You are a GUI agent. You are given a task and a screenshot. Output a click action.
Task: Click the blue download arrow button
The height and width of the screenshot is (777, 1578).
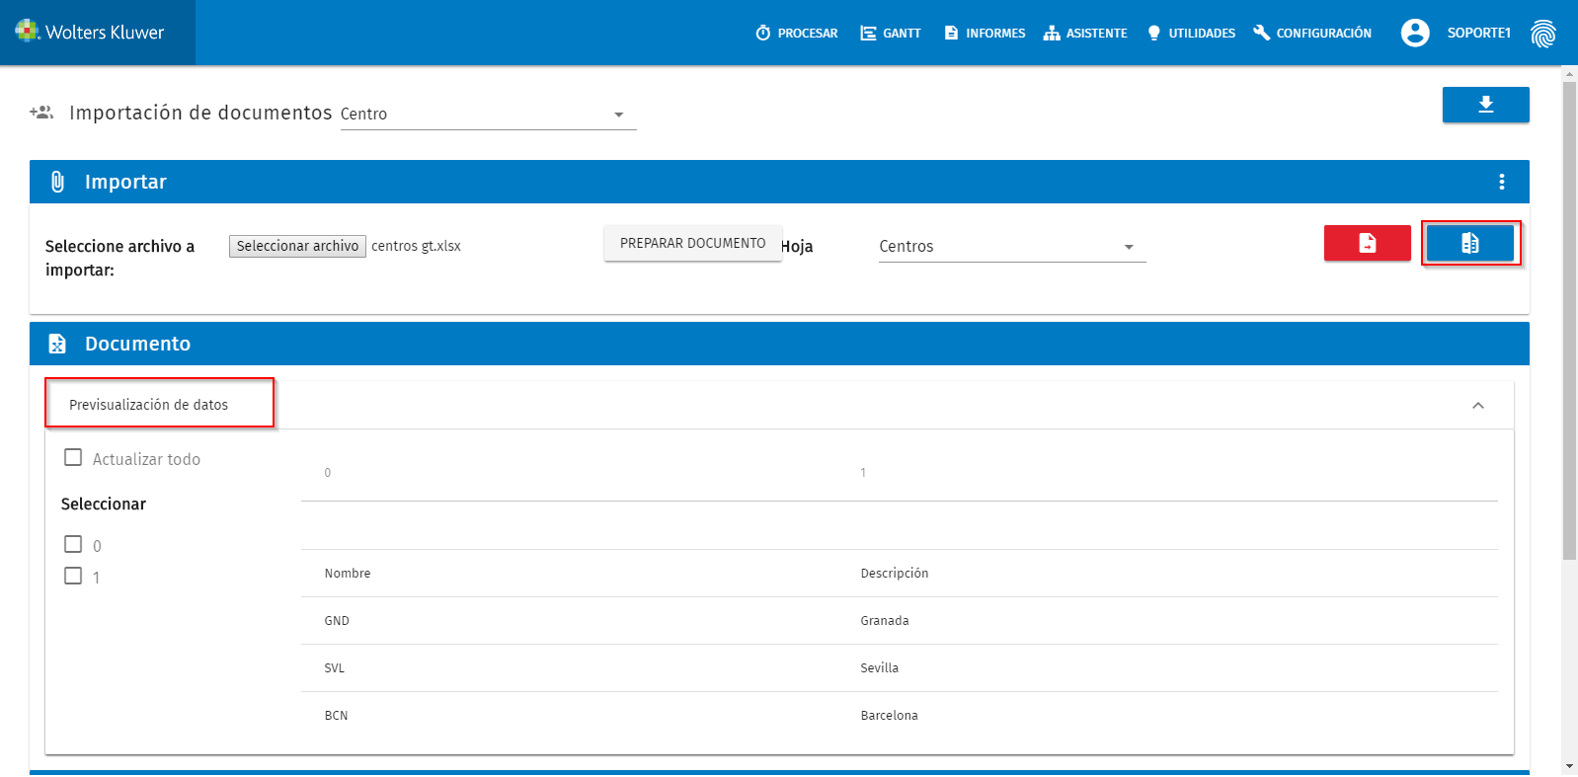(x=1485, y=105)
